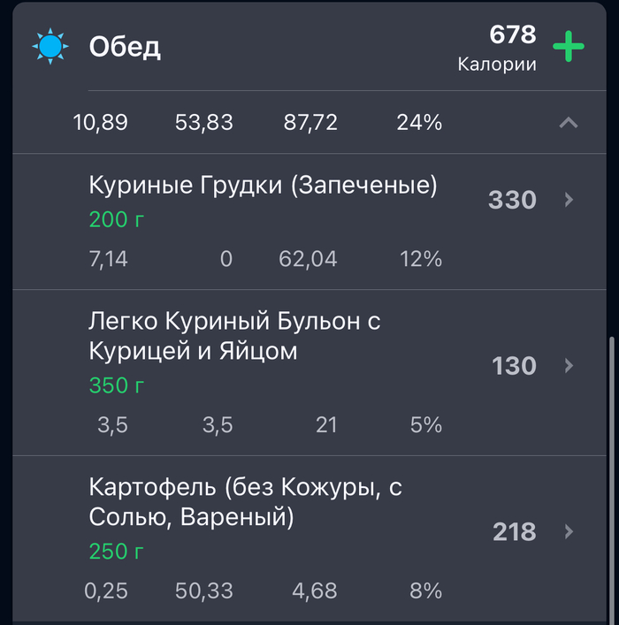
Task: Open details arrow for Картофель entry
Action: point(569,531)
